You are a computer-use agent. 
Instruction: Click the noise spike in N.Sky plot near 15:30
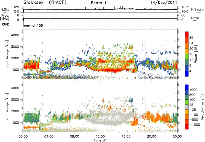(x=123, y=7)
